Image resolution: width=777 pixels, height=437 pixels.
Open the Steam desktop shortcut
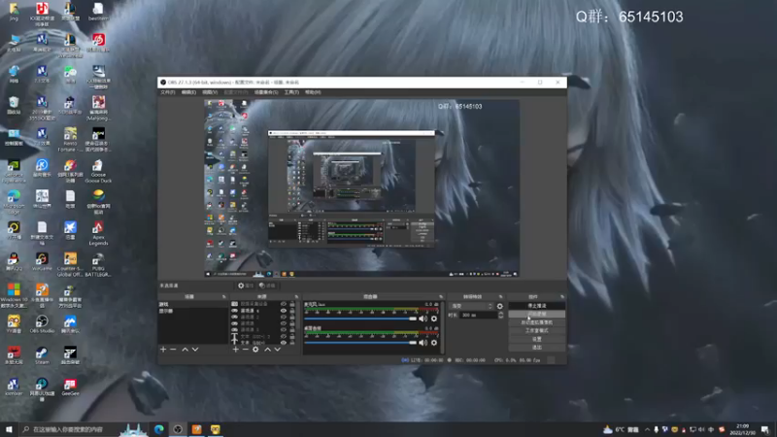pos(42,355)
